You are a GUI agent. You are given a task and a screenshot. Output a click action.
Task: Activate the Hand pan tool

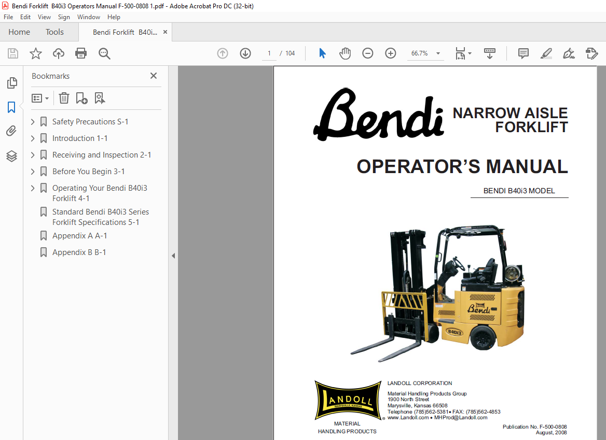[345, 53]
